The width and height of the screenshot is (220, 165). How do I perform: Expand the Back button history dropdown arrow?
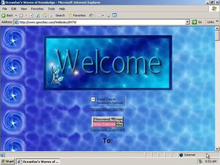point(16,15)
